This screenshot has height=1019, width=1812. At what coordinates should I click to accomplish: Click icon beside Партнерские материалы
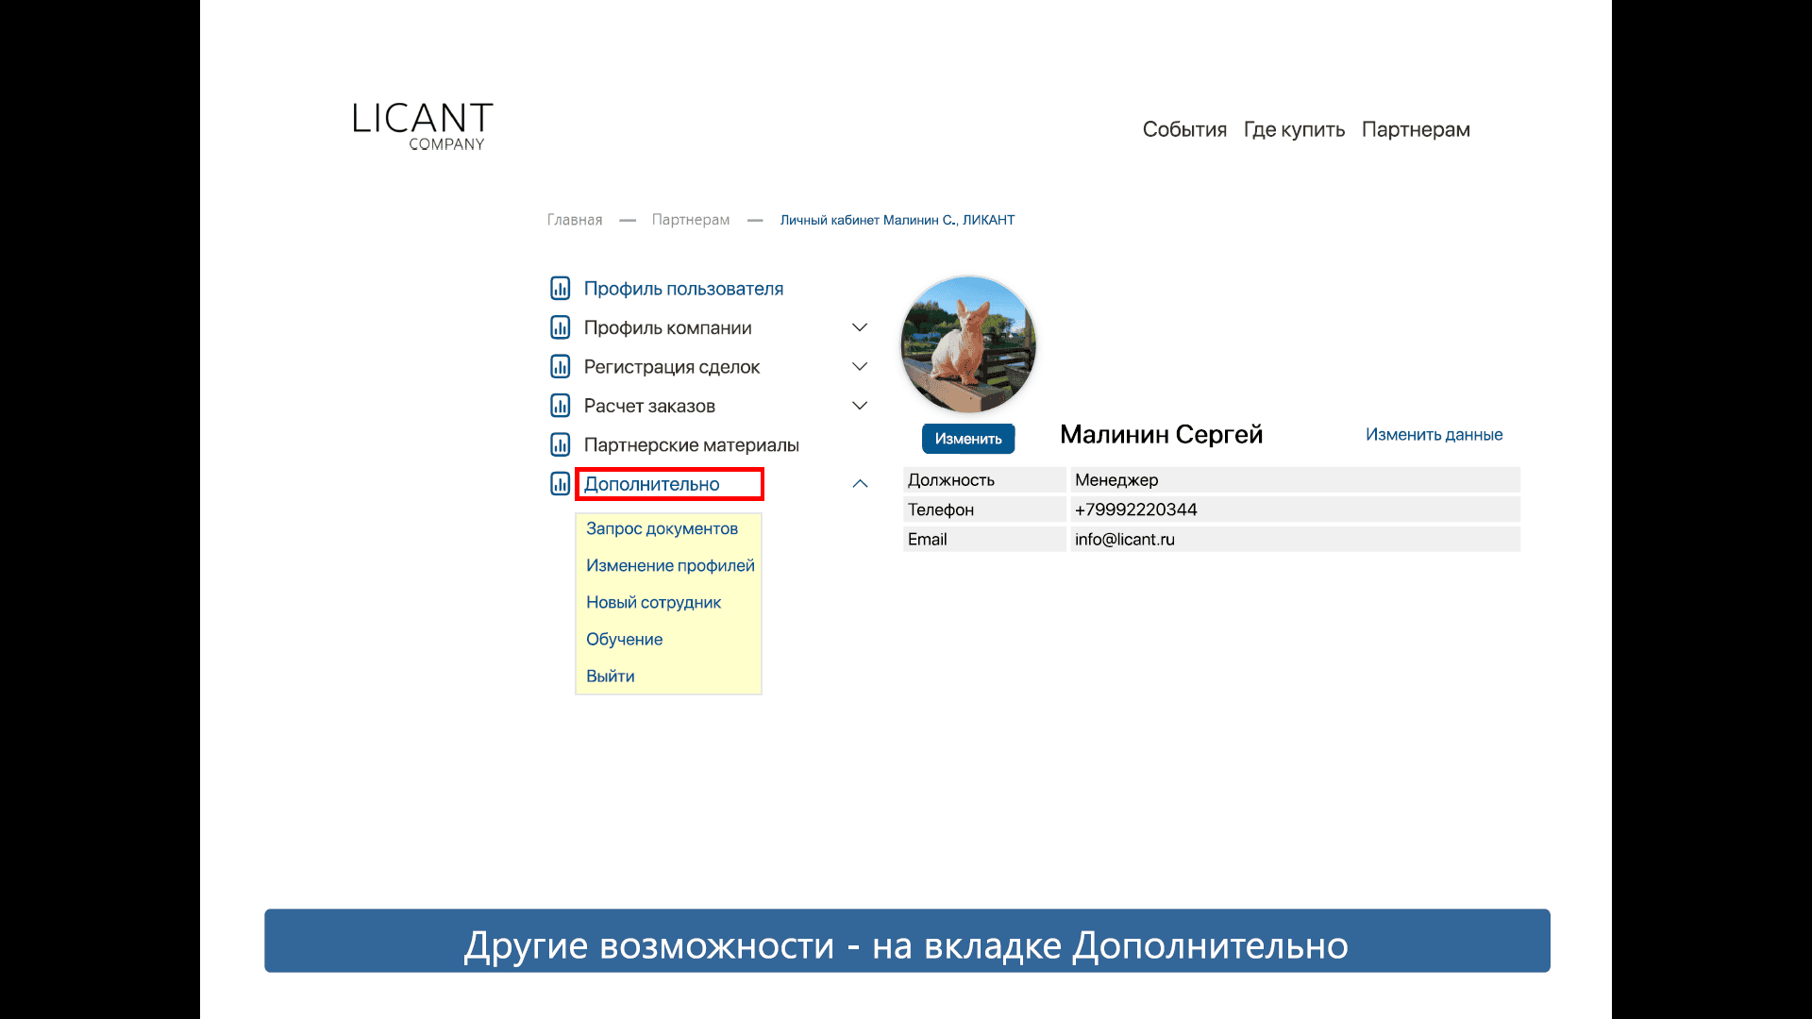[x=560, y=444]
